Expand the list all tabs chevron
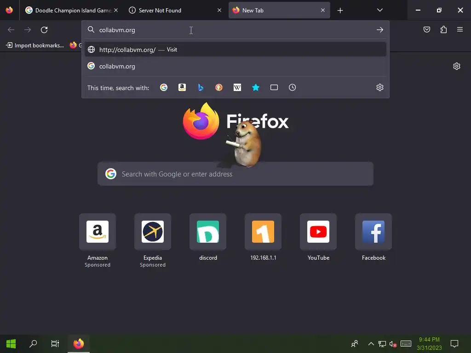The width and height of the screenshot is (471, 353). [x=379, y=10]
